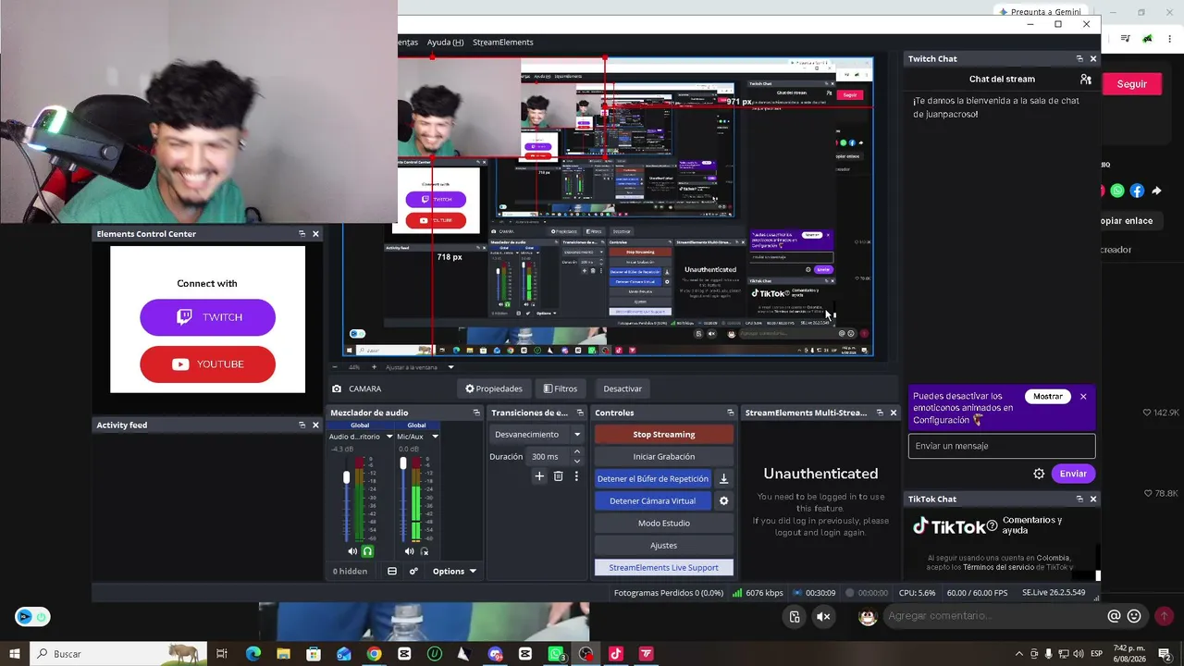The height and width of the screenshot is (666, 1184).
Task: Send the Twitch chat message with Enviar
Action: pos(1073,474)
